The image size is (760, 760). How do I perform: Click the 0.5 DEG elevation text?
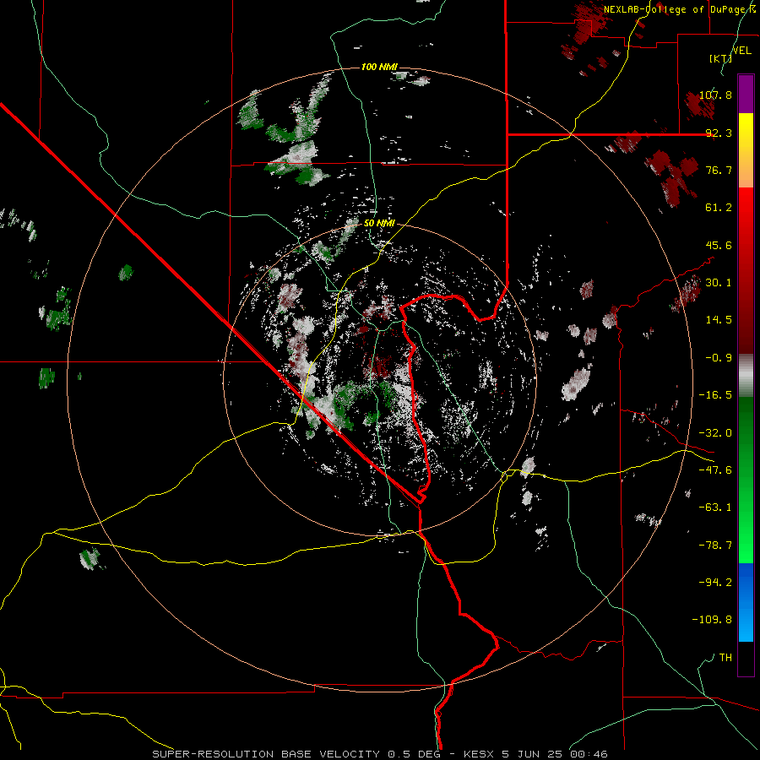pos(416,754)
